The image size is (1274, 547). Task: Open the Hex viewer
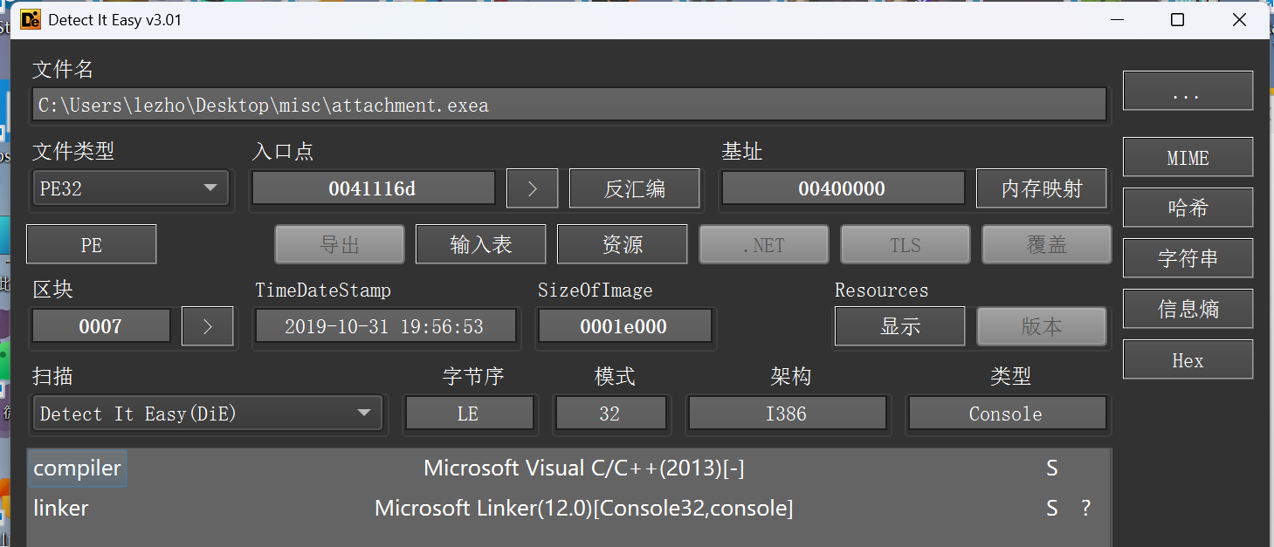(1188, 359)
